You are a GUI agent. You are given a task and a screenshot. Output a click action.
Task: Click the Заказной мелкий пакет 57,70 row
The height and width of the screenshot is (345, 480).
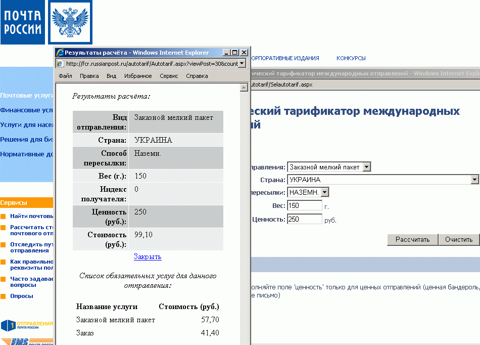tap(148, 320)
